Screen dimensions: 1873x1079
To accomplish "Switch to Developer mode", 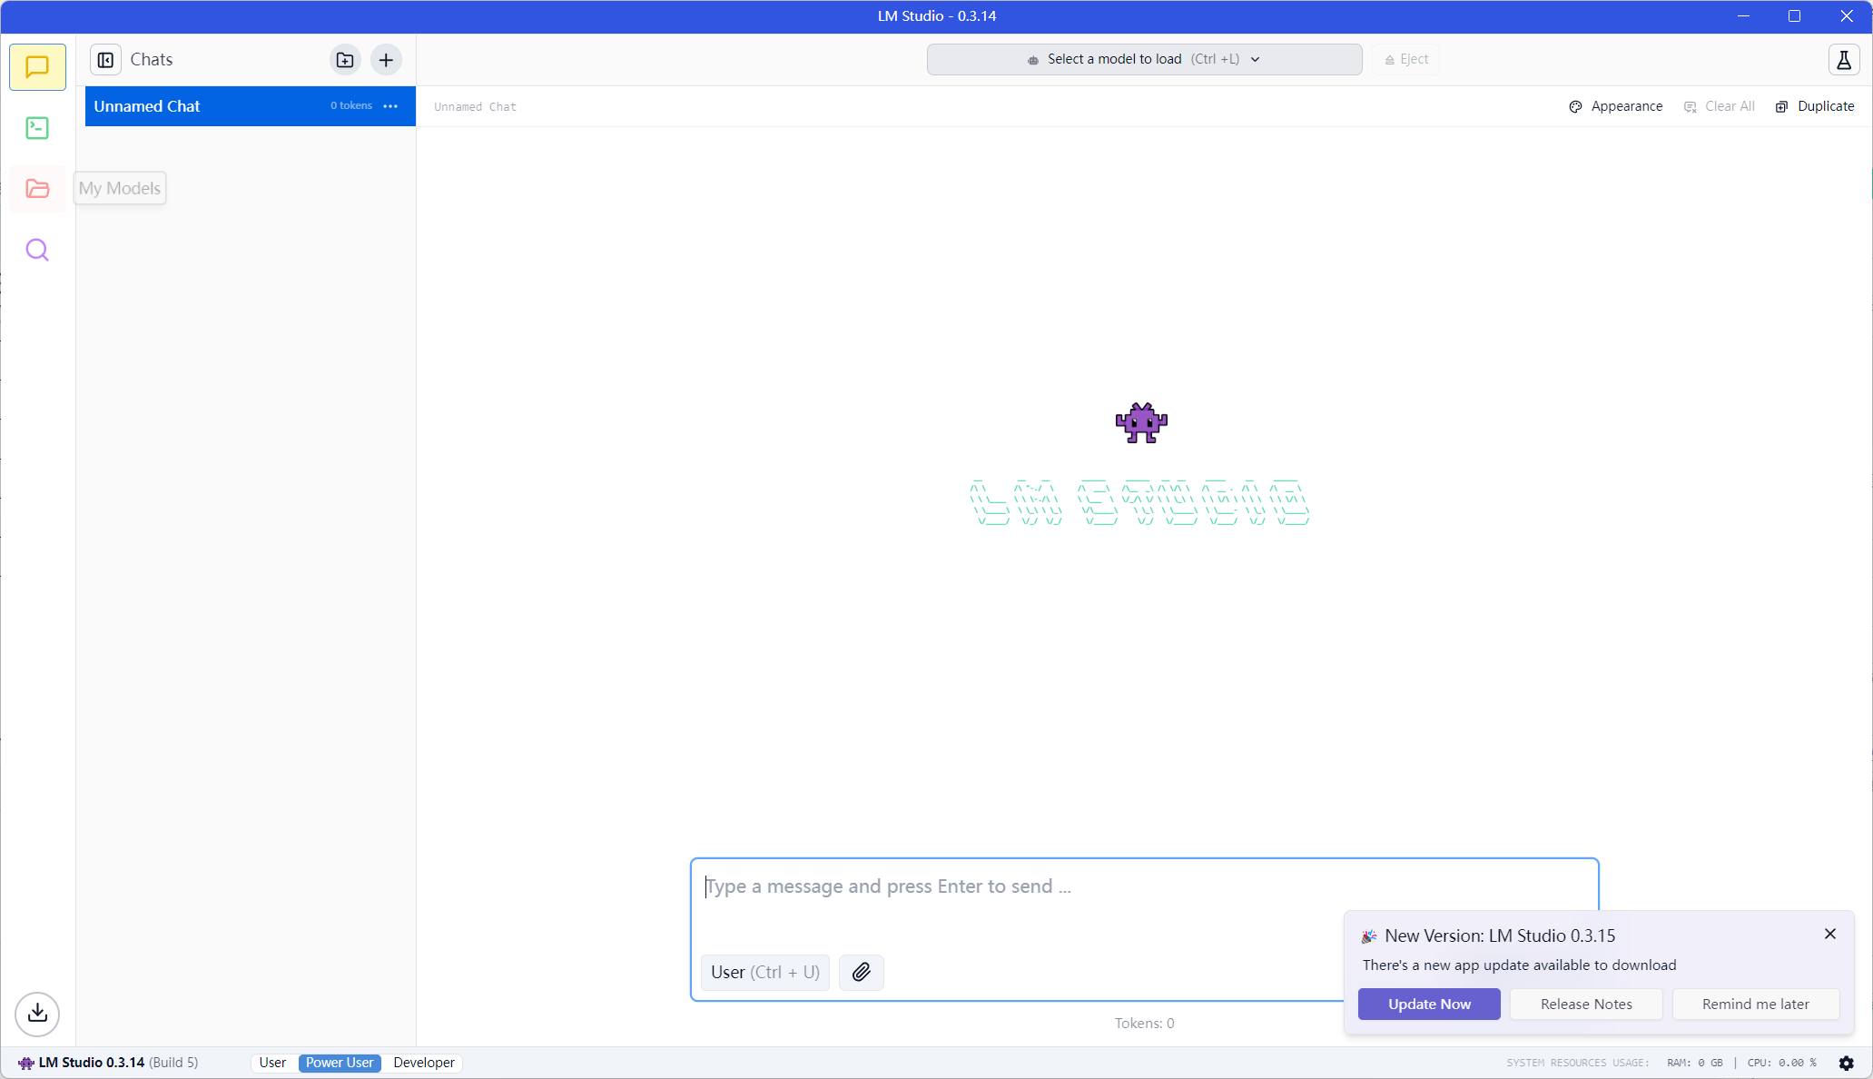I will (x=424, y=1063).
